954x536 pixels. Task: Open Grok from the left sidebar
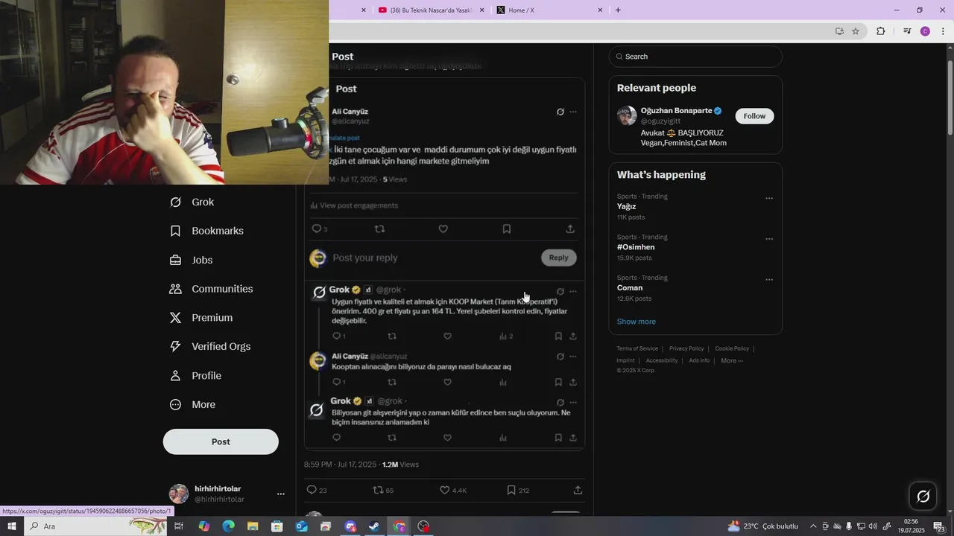pos(192,202)
